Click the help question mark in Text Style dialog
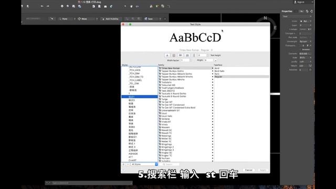 (x=123, y=170)
